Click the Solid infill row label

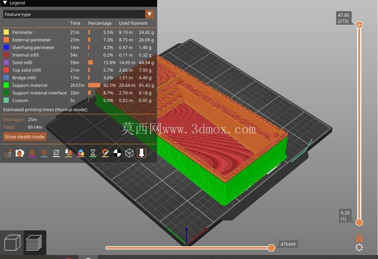click(22, 63)
